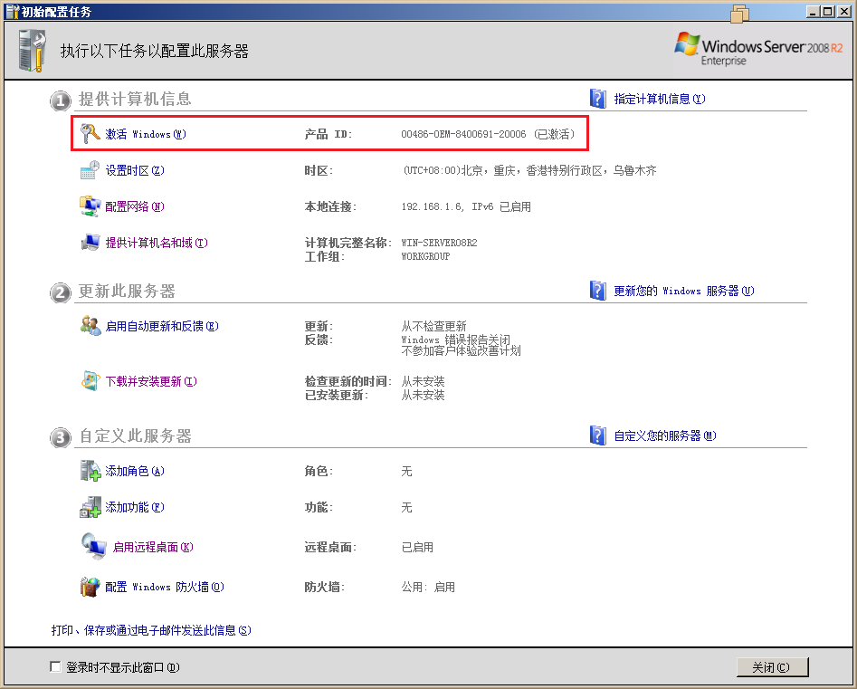Close the window with the title bar X
The height and width of the screenshot is (689, 857).
[x=843, y=12]
